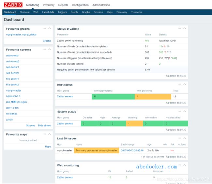
Task: Click the Graphs link in Favourite graphs
Action: tap(47, 41)
